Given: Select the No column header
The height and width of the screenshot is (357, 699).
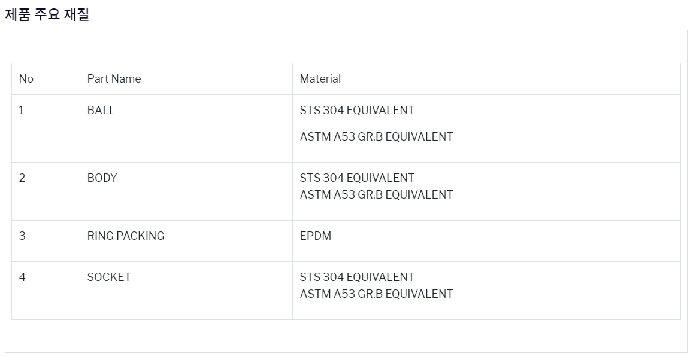Looking at the screenshot, I should [x=46, y=79].
